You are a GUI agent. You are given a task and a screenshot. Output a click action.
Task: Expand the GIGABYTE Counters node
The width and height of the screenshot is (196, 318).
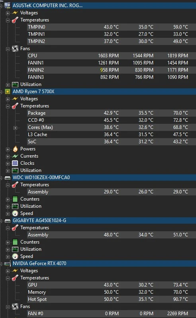(8, 242)
